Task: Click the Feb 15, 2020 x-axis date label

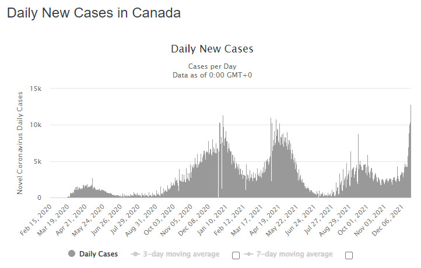Action: pos(36,220)
